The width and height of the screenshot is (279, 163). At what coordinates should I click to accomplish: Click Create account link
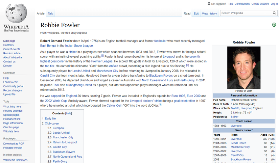260,4
